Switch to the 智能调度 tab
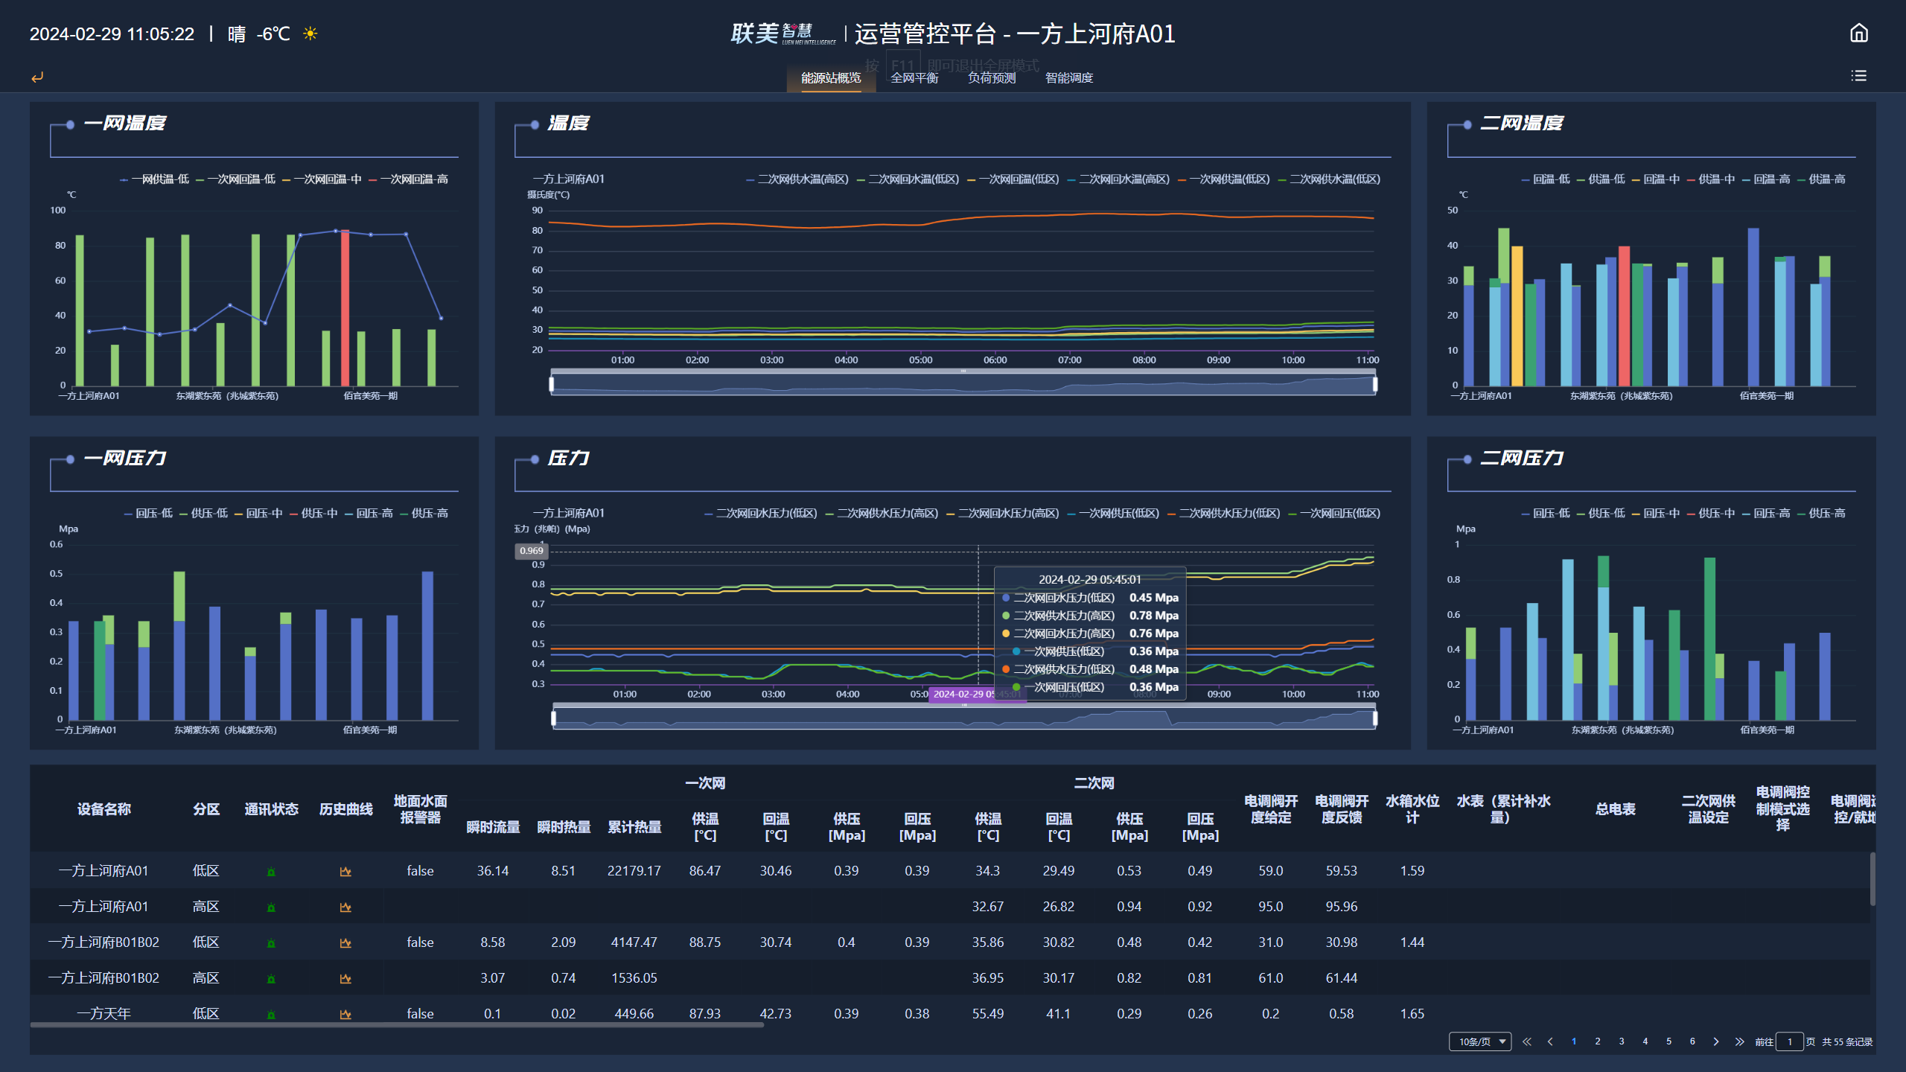Screen dimensions: 1906x1072 click(1068, 78)
